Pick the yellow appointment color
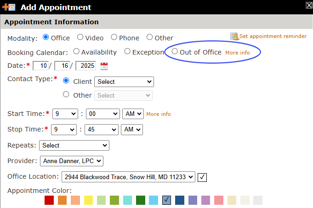Screen dimensions: 313x208 click(x=88, y=200)
